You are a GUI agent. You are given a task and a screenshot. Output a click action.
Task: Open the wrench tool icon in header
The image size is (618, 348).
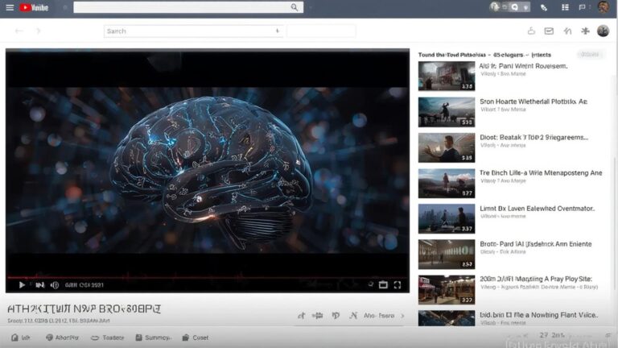(544, 7)
